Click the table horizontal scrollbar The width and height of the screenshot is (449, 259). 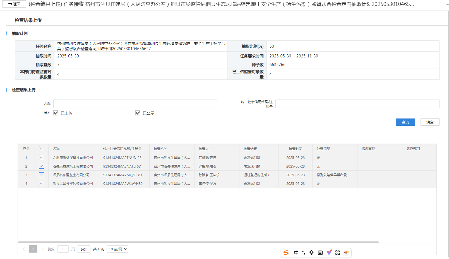coord(198,242)
